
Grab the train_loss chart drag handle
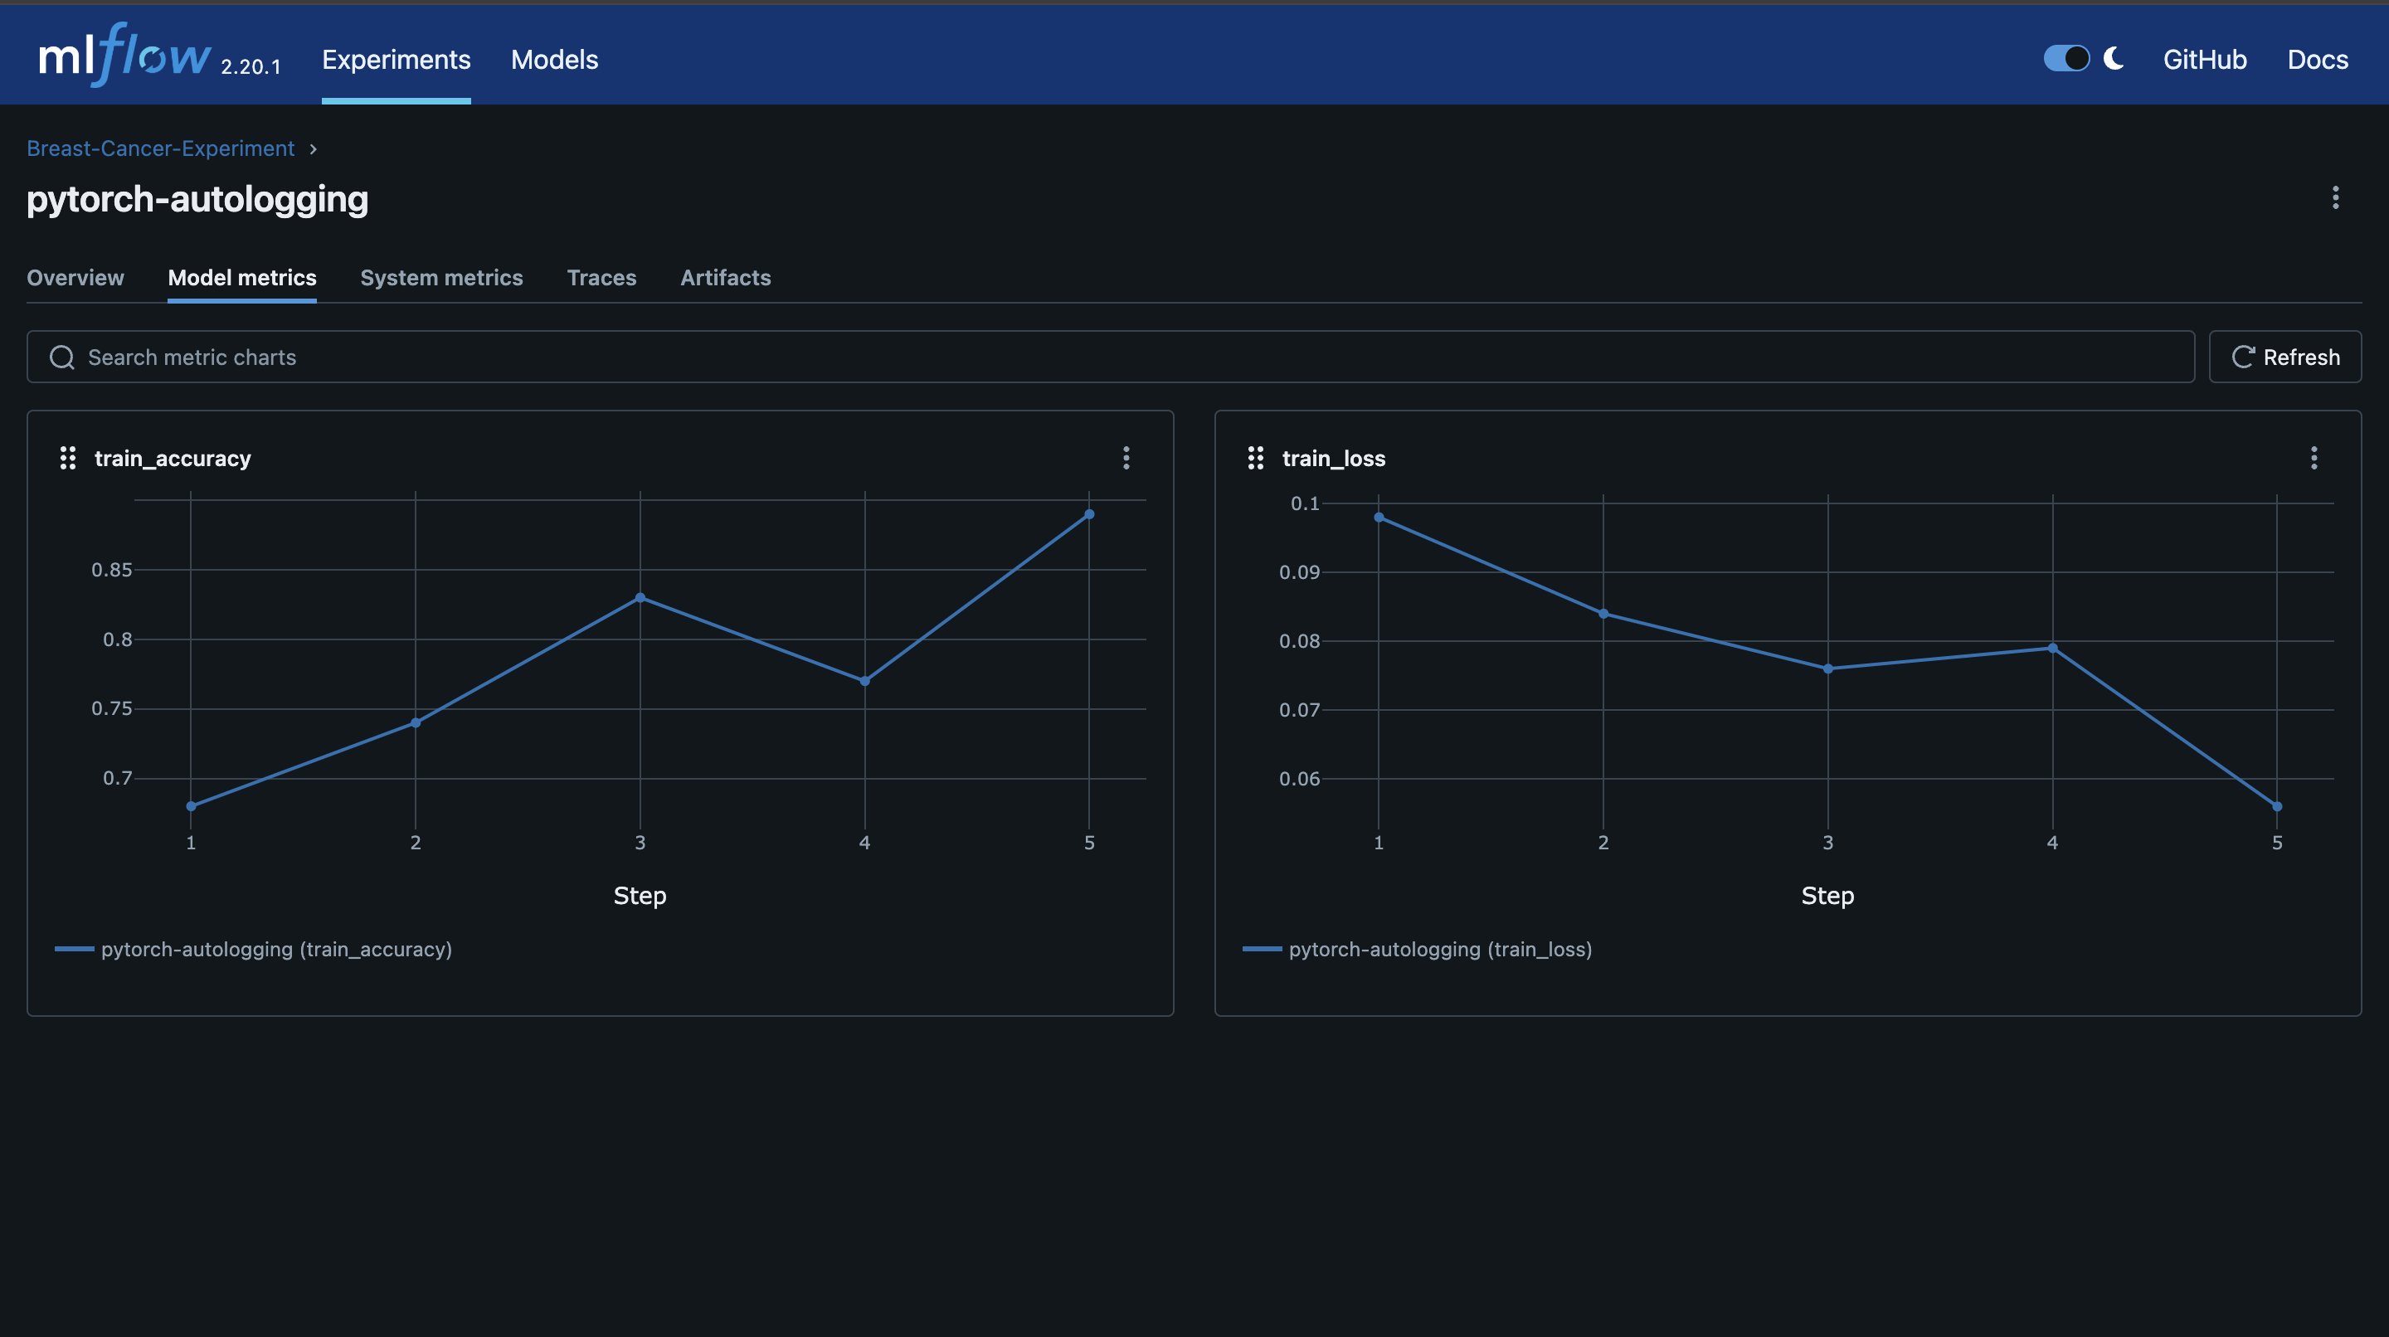(x=1256, y=458)
